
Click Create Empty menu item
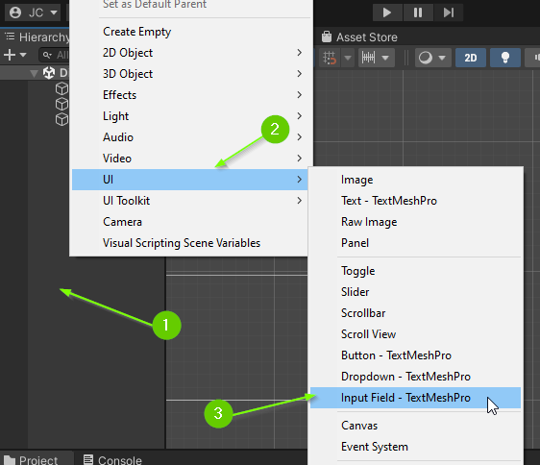coord(136,32)
